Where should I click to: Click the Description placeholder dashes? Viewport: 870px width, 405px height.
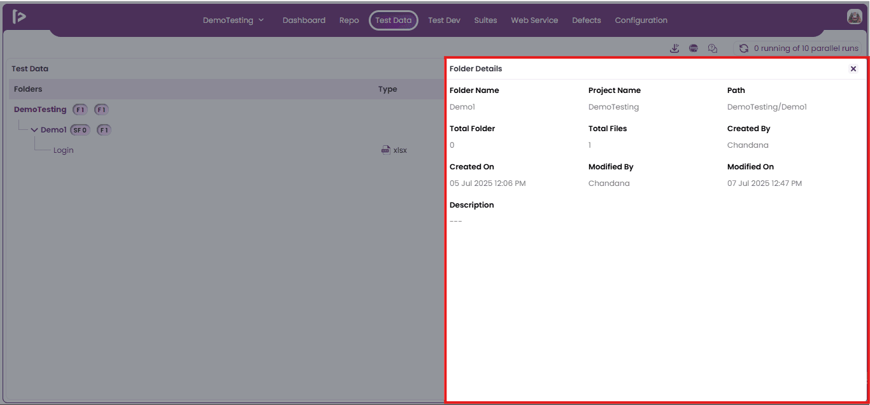(x=456, y=222)
